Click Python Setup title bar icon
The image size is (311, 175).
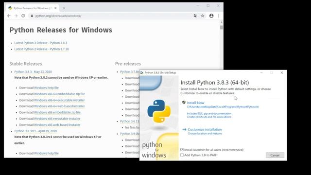click(142, 72)
